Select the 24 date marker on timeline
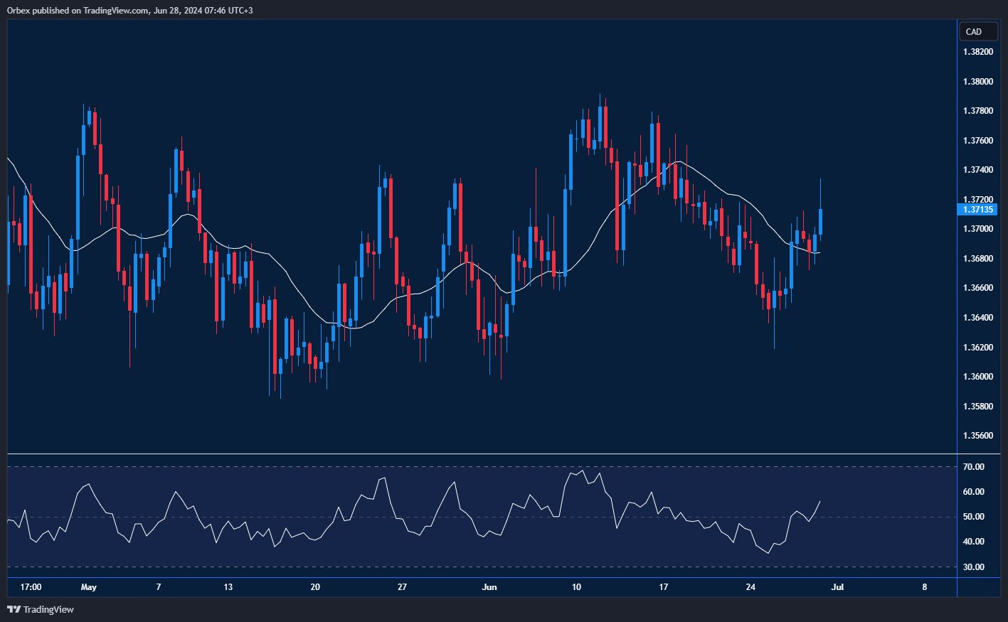This screenshot has width=1008, height=622. 750,587
